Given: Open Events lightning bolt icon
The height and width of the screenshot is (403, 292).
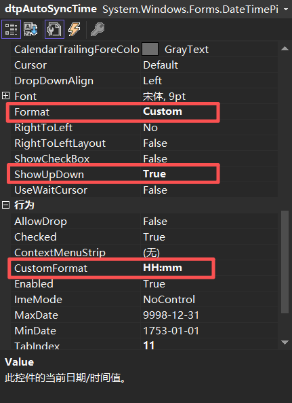Looking at the screenshot, I should 75,29.
